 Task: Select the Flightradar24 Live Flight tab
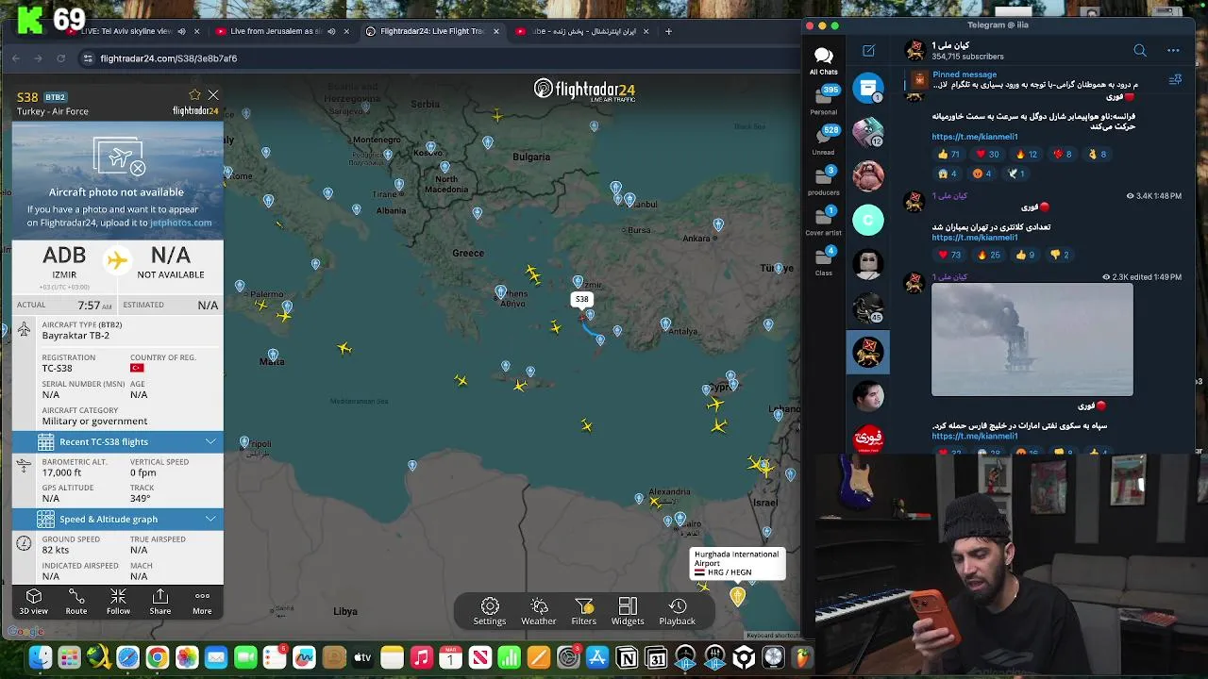431,31
